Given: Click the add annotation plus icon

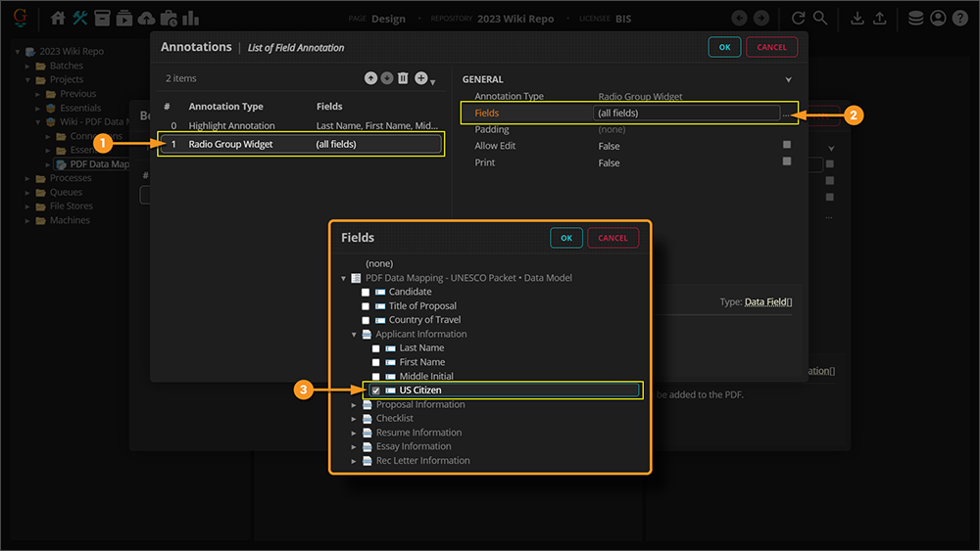Looking at the screenshot, I should (421, 78).
